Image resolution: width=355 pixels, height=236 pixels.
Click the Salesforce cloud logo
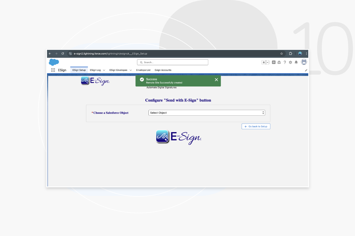point(54,62)
